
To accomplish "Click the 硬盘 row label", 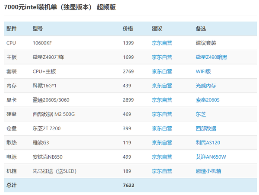I will [x=11, y=114].
